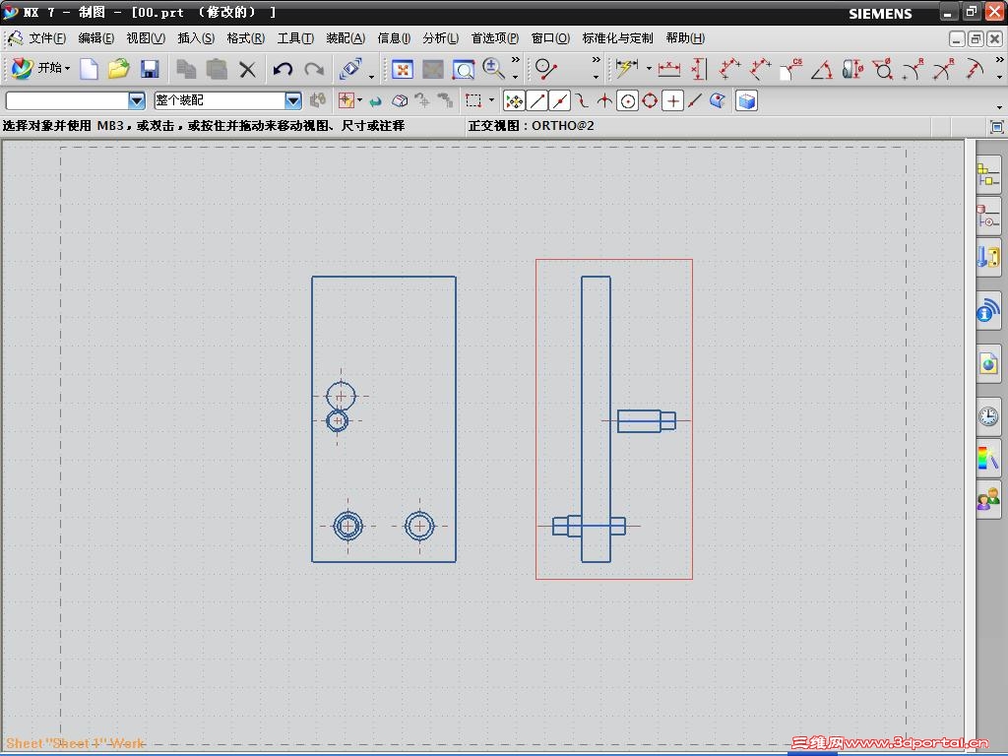The height and width of the screenshot is (756, 1008).
Task: Select the inferred dimension tool
Action: (627, 68)
